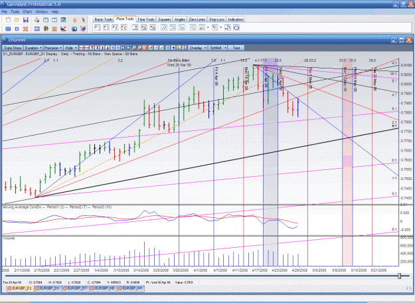Open the Window menu

tap(42, 12)
